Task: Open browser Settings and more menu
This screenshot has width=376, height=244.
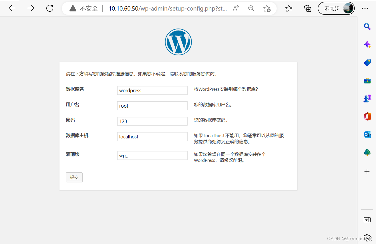Action: (365, 9)
